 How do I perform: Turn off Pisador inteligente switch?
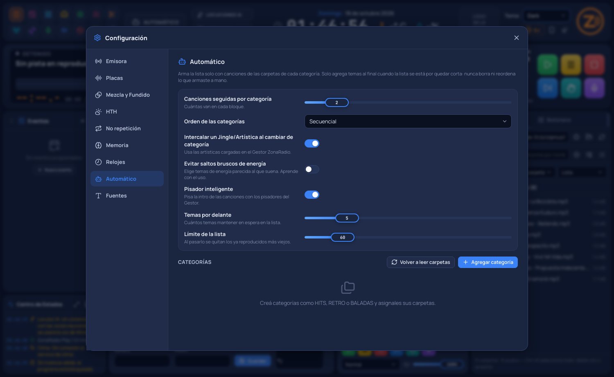(x=312, y=195)
